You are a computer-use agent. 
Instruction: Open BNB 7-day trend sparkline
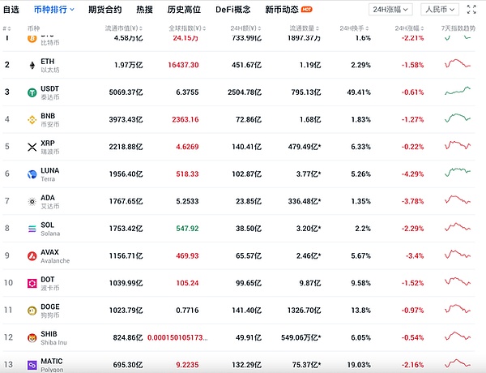tap(458, 118)
